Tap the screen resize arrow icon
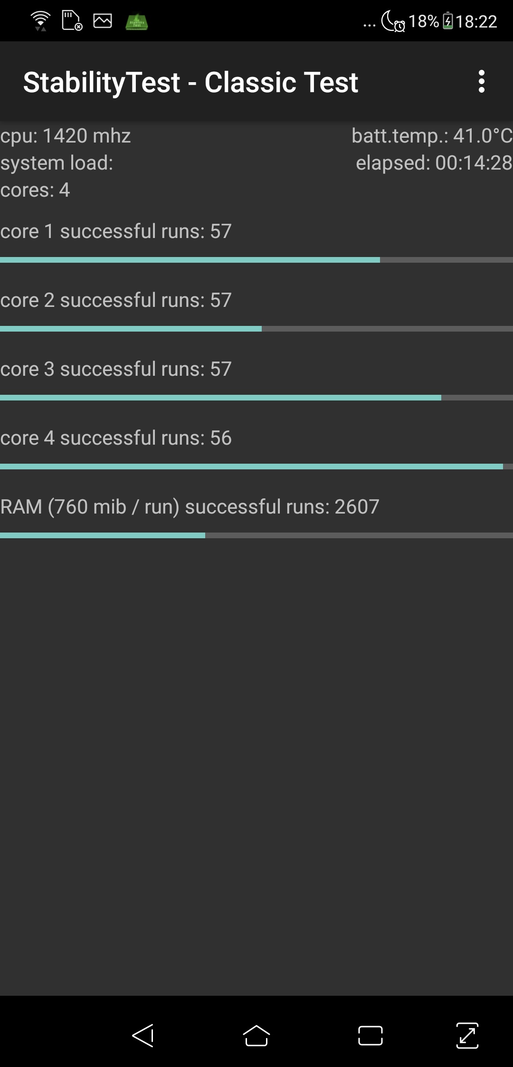 (467, 1036)
